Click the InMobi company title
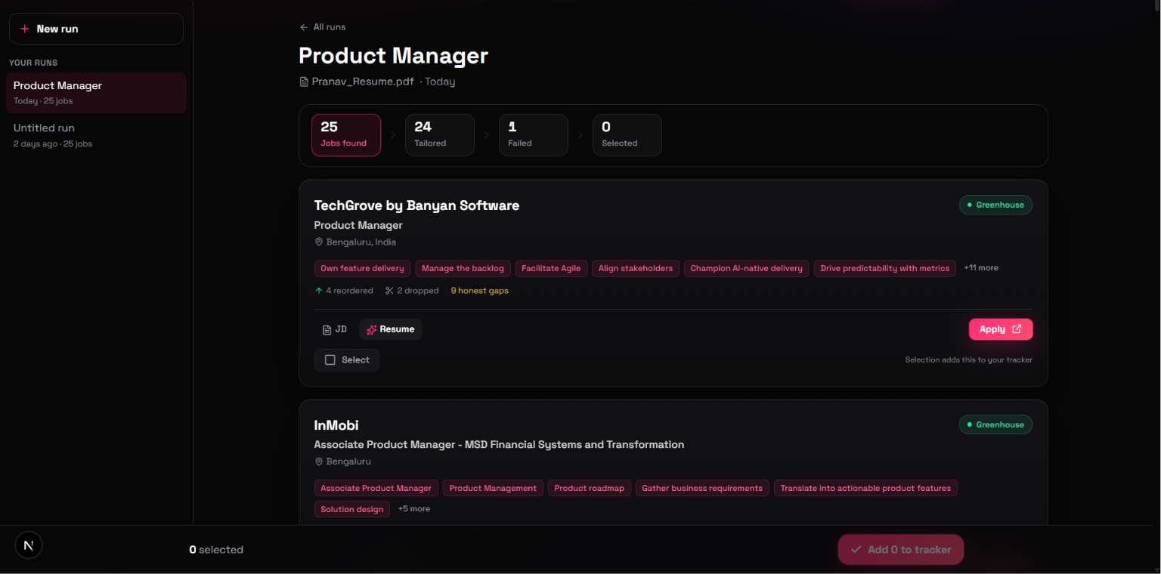Viewport: 1161px width, 574px height. [x=336, y=425]
